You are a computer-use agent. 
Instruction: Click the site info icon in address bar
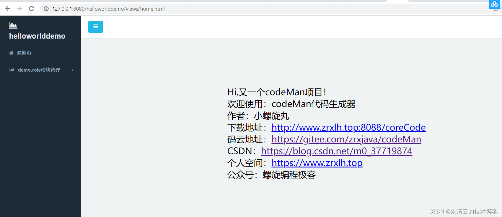(x=46, y=9)
